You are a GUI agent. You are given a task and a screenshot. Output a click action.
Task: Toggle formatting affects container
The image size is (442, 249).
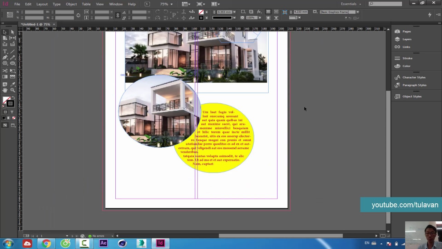[5, 112]
